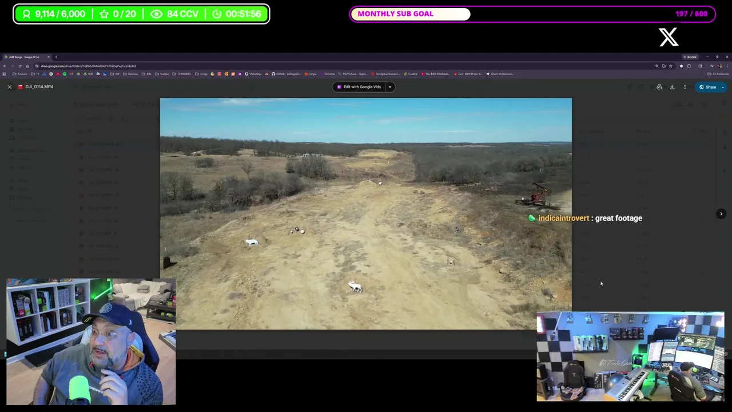Image resolution: width=732 pixels, height=412 pixels.
Task: Open the Tangia bookmark
Action: (311, 74)
